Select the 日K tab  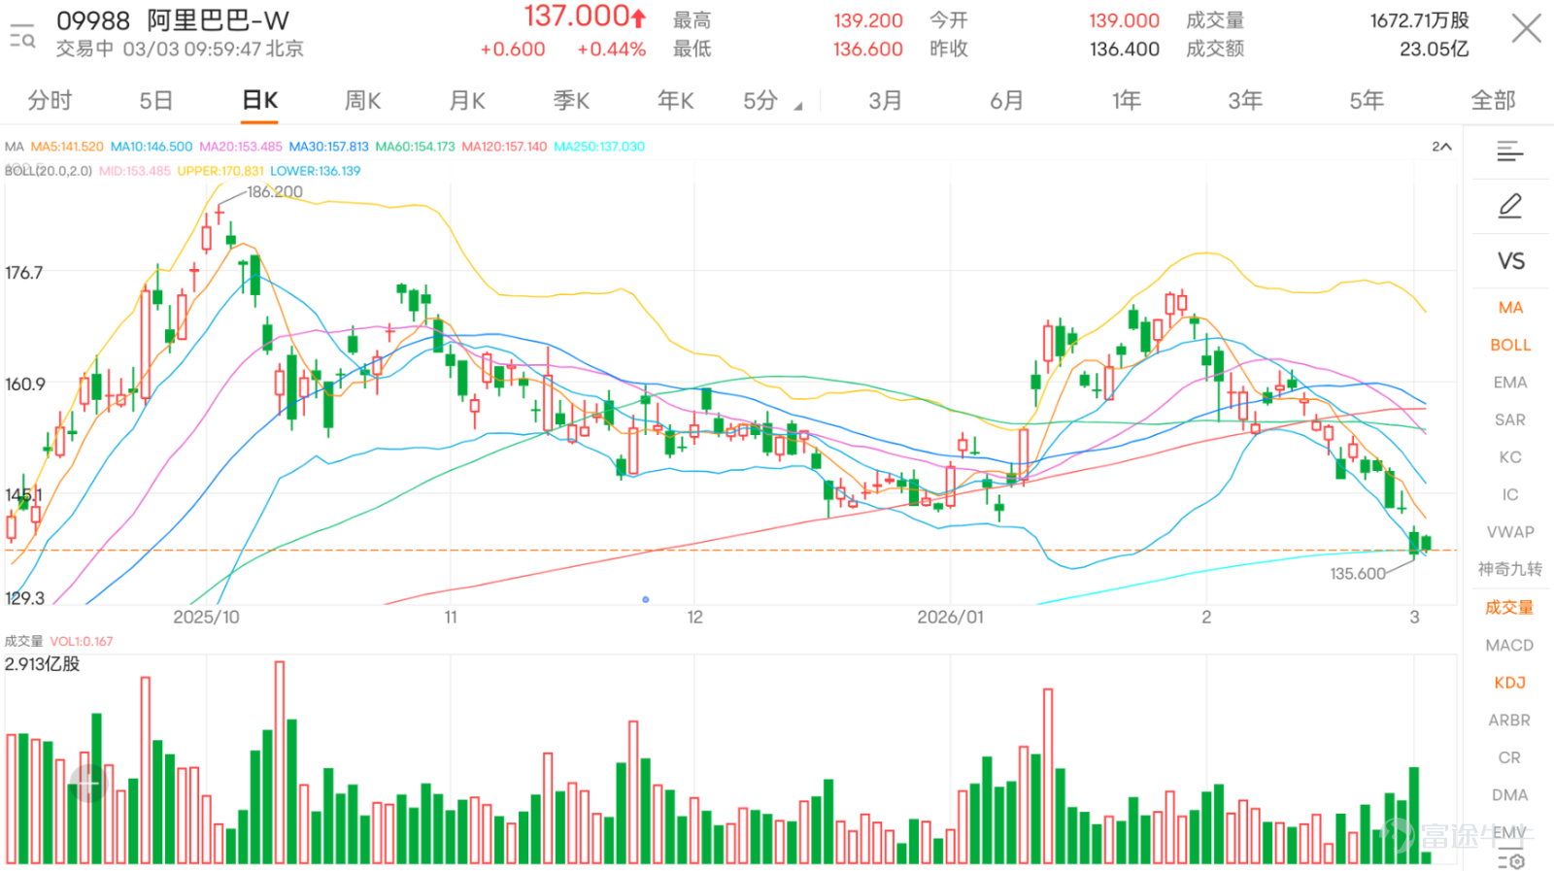tap(259, 100)
